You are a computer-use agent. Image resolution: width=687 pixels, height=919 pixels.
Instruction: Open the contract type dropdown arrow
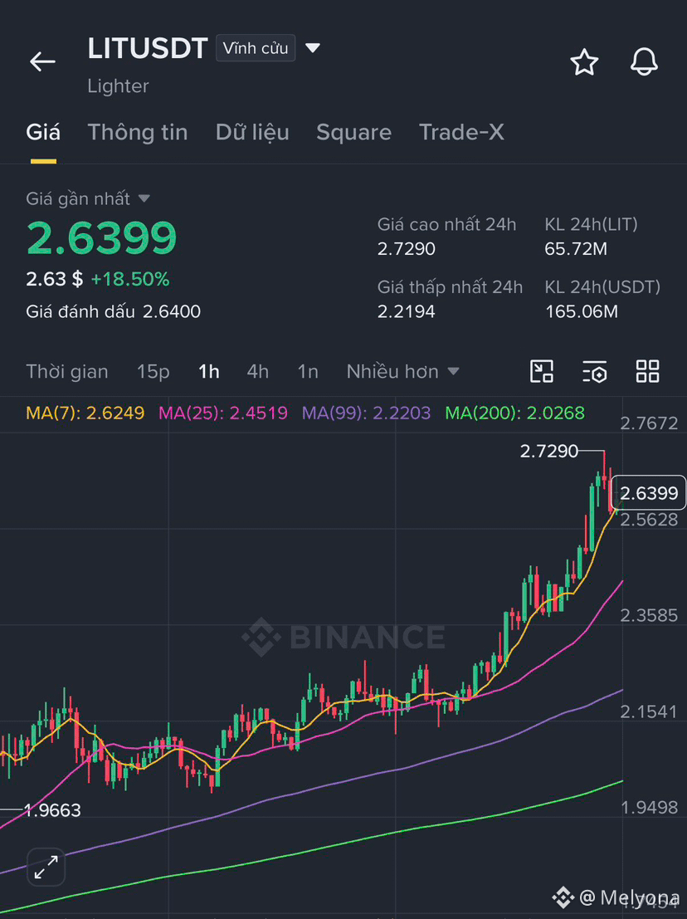pyautogui.click(x=313, y=47)
